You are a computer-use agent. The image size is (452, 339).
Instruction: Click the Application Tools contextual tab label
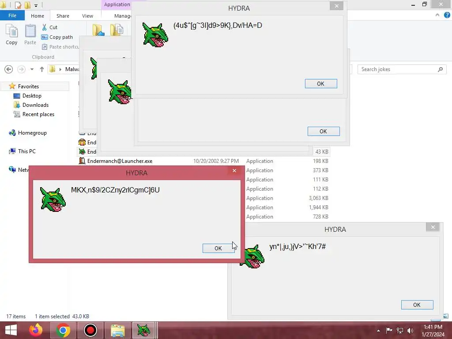point(117,4)
